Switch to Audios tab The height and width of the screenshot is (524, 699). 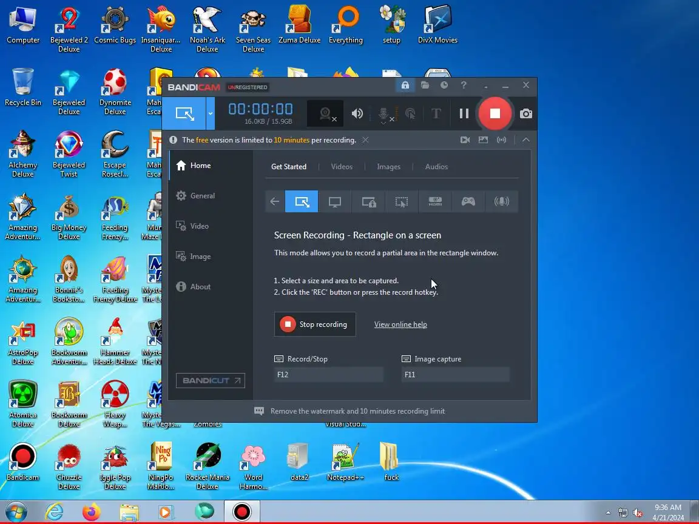point(436,167)
